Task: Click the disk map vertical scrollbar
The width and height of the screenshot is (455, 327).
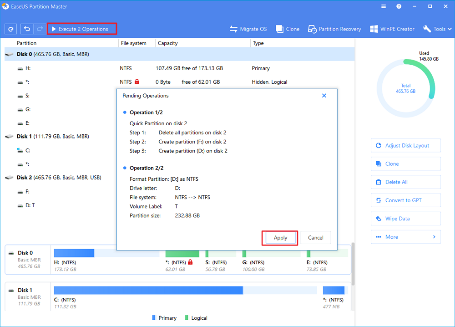Action: coord(353,264)
